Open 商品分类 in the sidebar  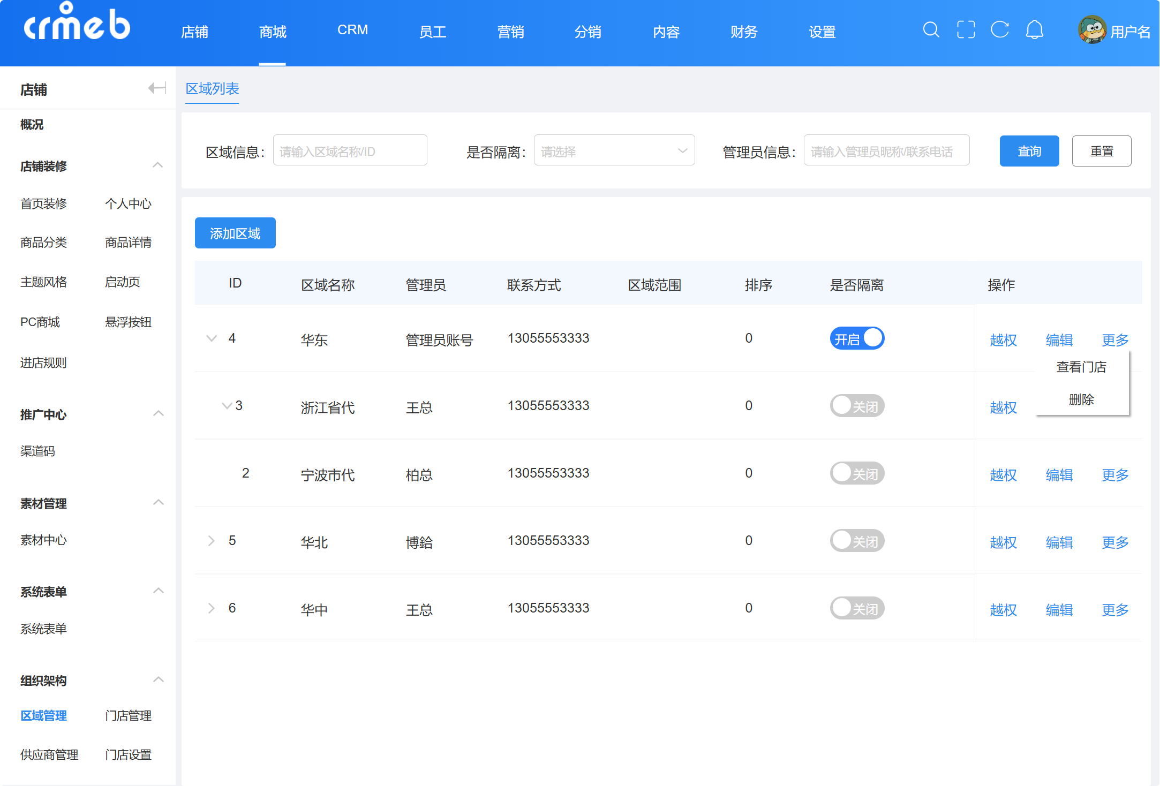(x=43, y=243)
